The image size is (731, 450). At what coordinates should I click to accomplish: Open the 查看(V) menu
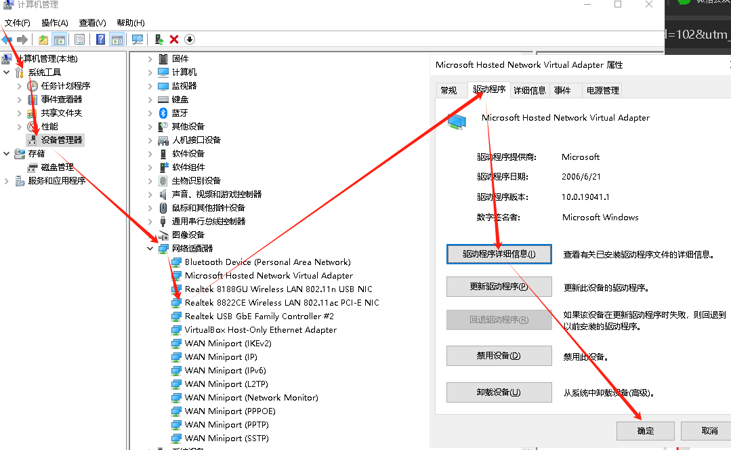tap(92, 23)
